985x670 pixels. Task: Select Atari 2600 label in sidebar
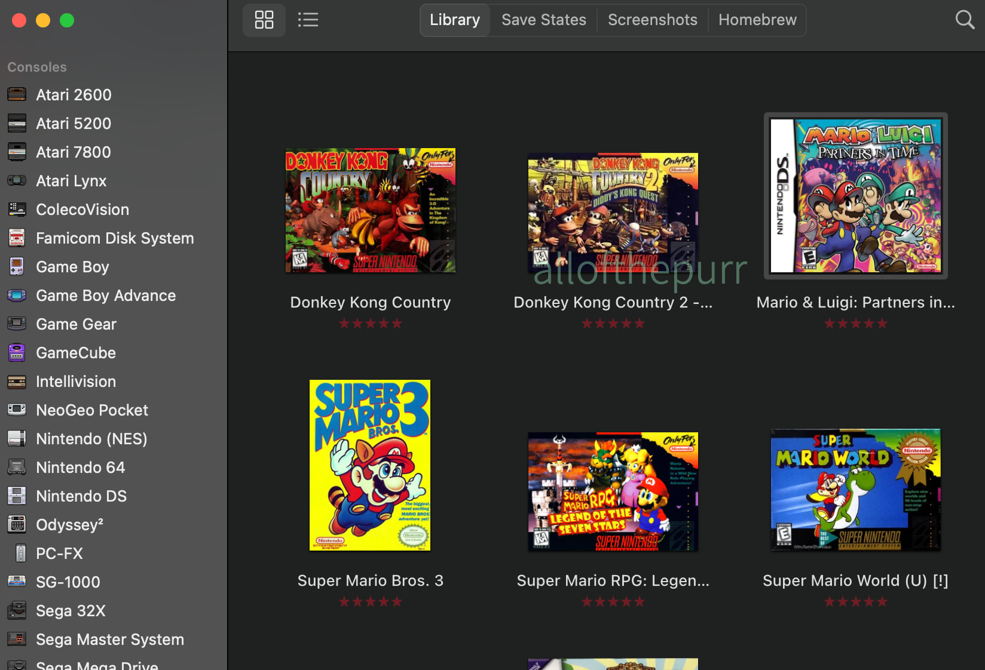pos(74,94)
